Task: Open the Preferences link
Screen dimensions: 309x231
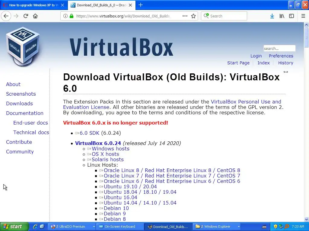Action: tap(281, 56)
